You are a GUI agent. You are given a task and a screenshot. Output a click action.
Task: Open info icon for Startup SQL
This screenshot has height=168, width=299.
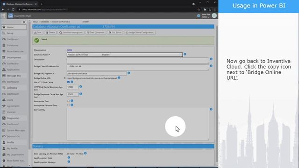tap(211, 109)
